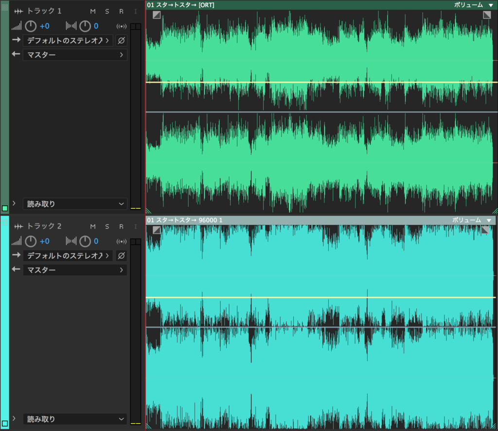Click Track 2 waveform type icon
Screen dimensions: 498x431
tap(18, 227)
